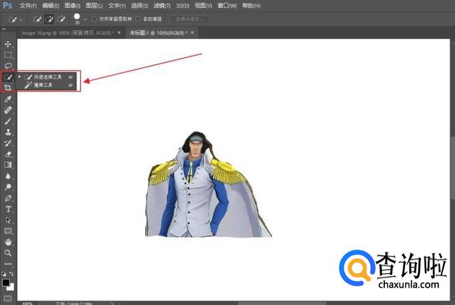455x305 pixels.
Task: Open the 图层(L) Layer menu
Action: click(94, 6)
